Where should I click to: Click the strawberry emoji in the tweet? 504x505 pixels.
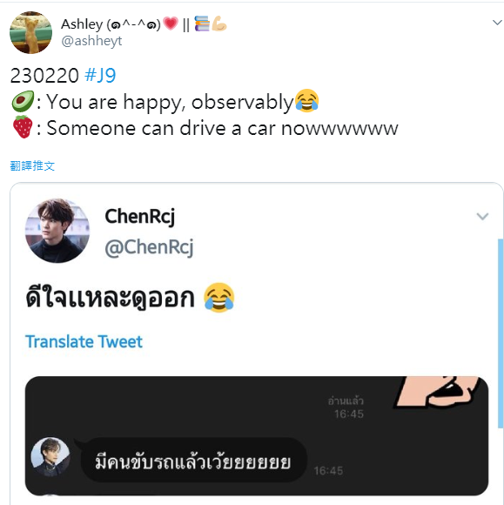click(x=23, y=127)
